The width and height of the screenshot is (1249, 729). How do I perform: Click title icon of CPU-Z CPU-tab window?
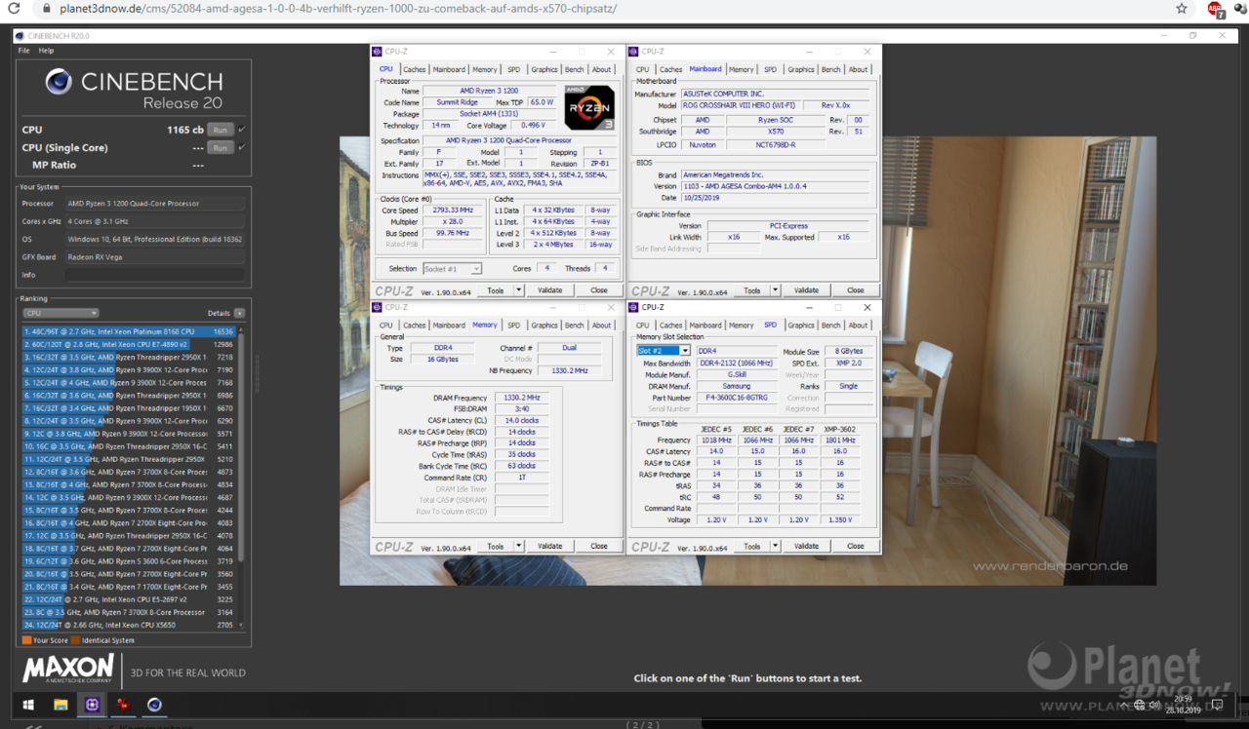(x=378, y=52)
